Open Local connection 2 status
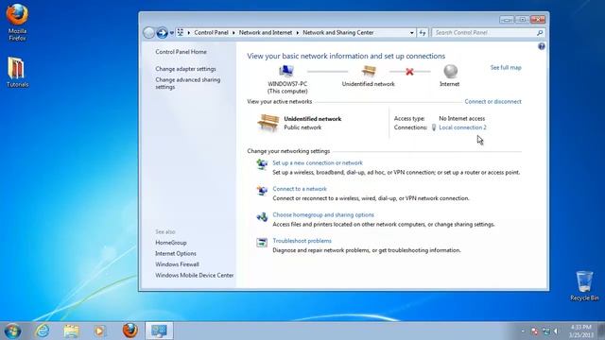This screenshot has height=340, width=605. point(462,127)
